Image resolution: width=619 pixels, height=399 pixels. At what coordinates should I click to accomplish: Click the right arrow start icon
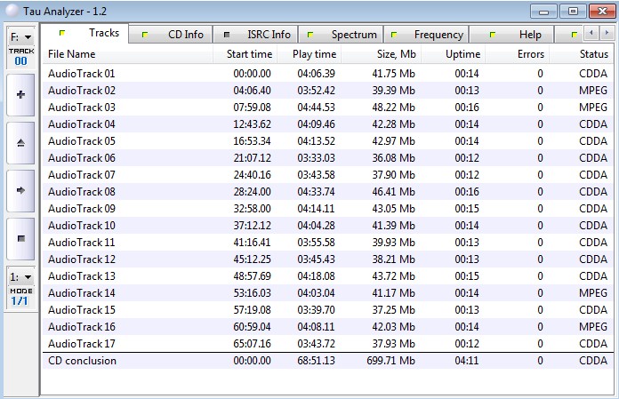pyautogui.click(x=20, y=190)
